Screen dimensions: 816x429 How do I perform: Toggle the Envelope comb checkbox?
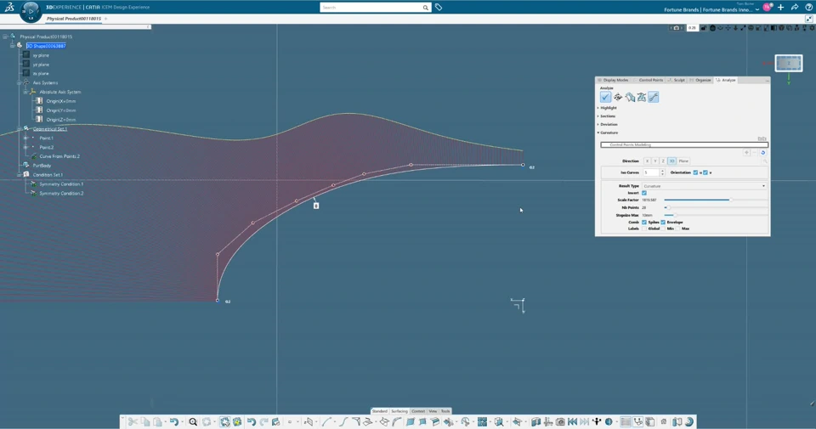pos(663,222)
